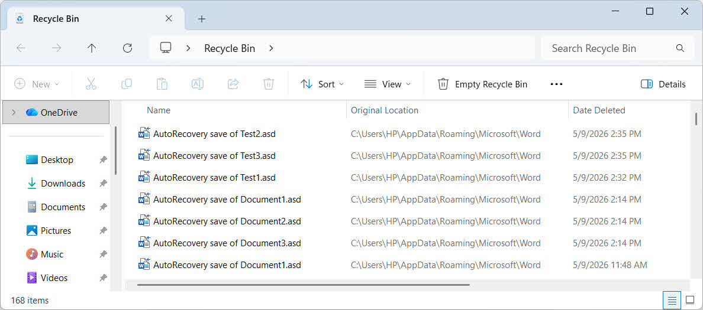Open the View dropdown menu
This screenshot has height=310, width=703.
click(388, 84)
